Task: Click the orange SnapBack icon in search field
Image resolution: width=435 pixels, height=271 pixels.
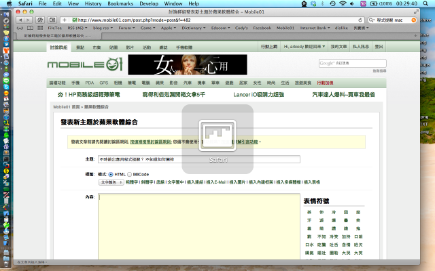Action: tap(414, 20)
